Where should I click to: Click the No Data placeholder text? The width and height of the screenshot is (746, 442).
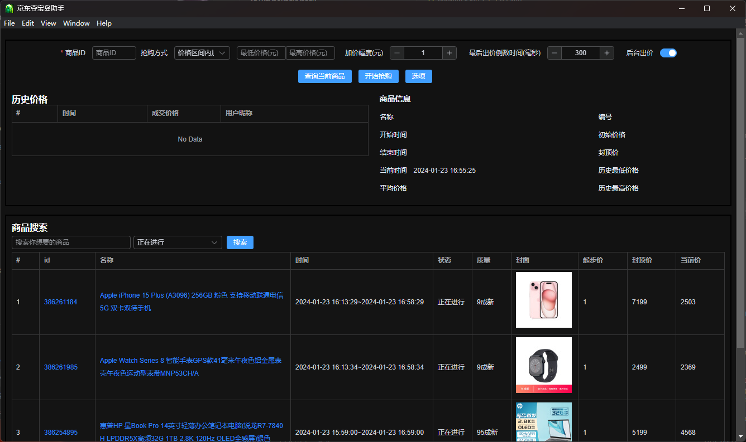click(x=190, y=139)
